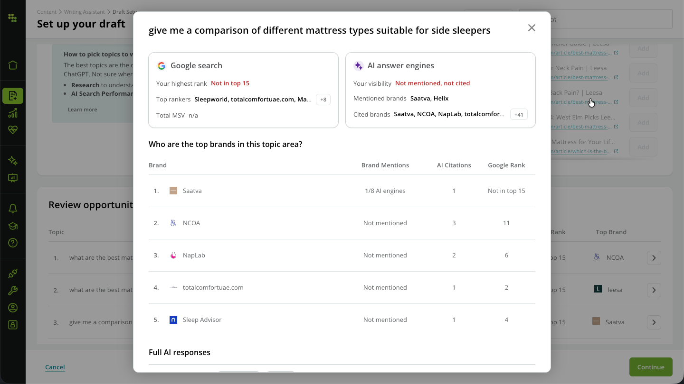
Task: Select the Writing Assistant sidebar icon
Action: click(x=13, y=96)
